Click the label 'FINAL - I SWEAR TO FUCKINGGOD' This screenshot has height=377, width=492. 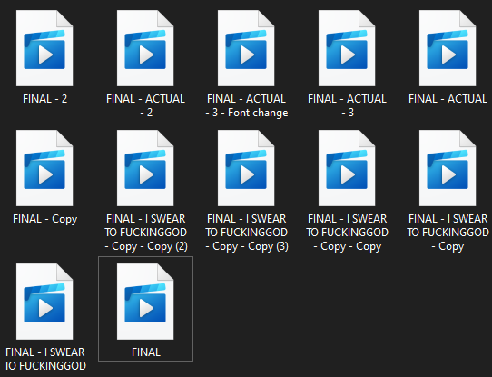(x=44, y=359)
